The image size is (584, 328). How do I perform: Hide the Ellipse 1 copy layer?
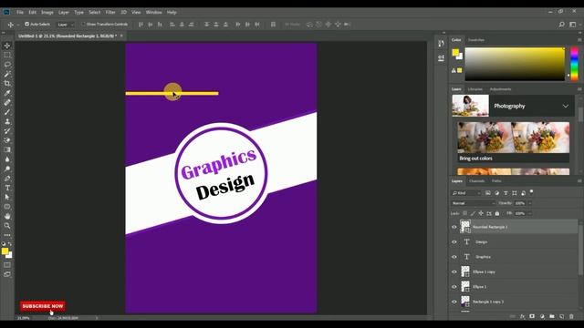(x=454, y=272)
